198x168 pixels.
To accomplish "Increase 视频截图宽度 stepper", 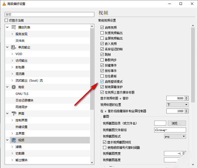I will 184,153.
